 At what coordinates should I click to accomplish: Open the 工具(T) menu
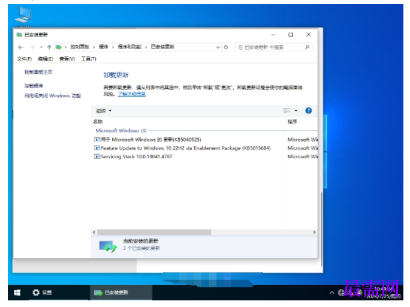(x=89, y=59)
